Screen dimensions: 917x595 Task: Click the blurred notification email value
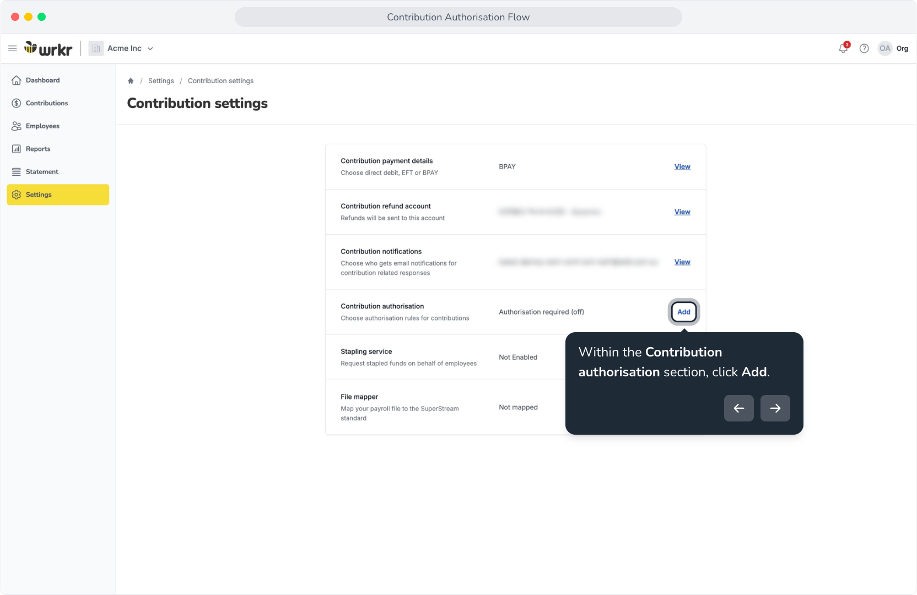click(x=578, y=262)
